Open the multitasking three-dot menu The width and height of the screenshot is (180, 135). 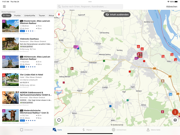90,2
